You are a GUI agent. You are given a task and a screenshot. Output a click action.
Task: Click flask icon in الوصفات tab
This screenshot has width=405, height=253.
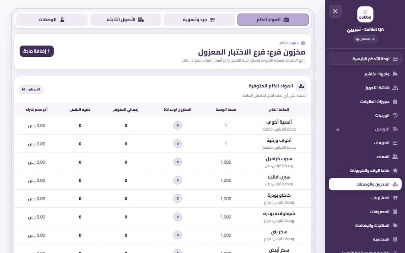click(x=62, y=20)
